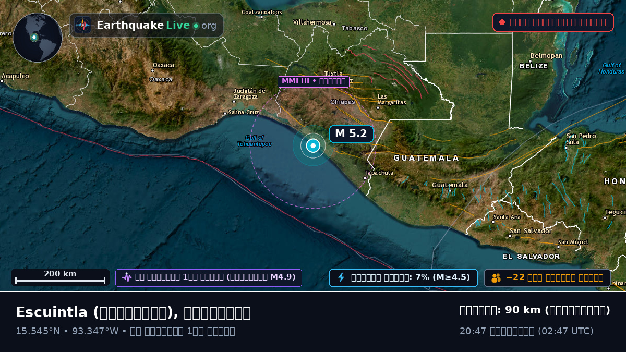
Task: Click the Villahermosa city label
Action: (312, 22)
